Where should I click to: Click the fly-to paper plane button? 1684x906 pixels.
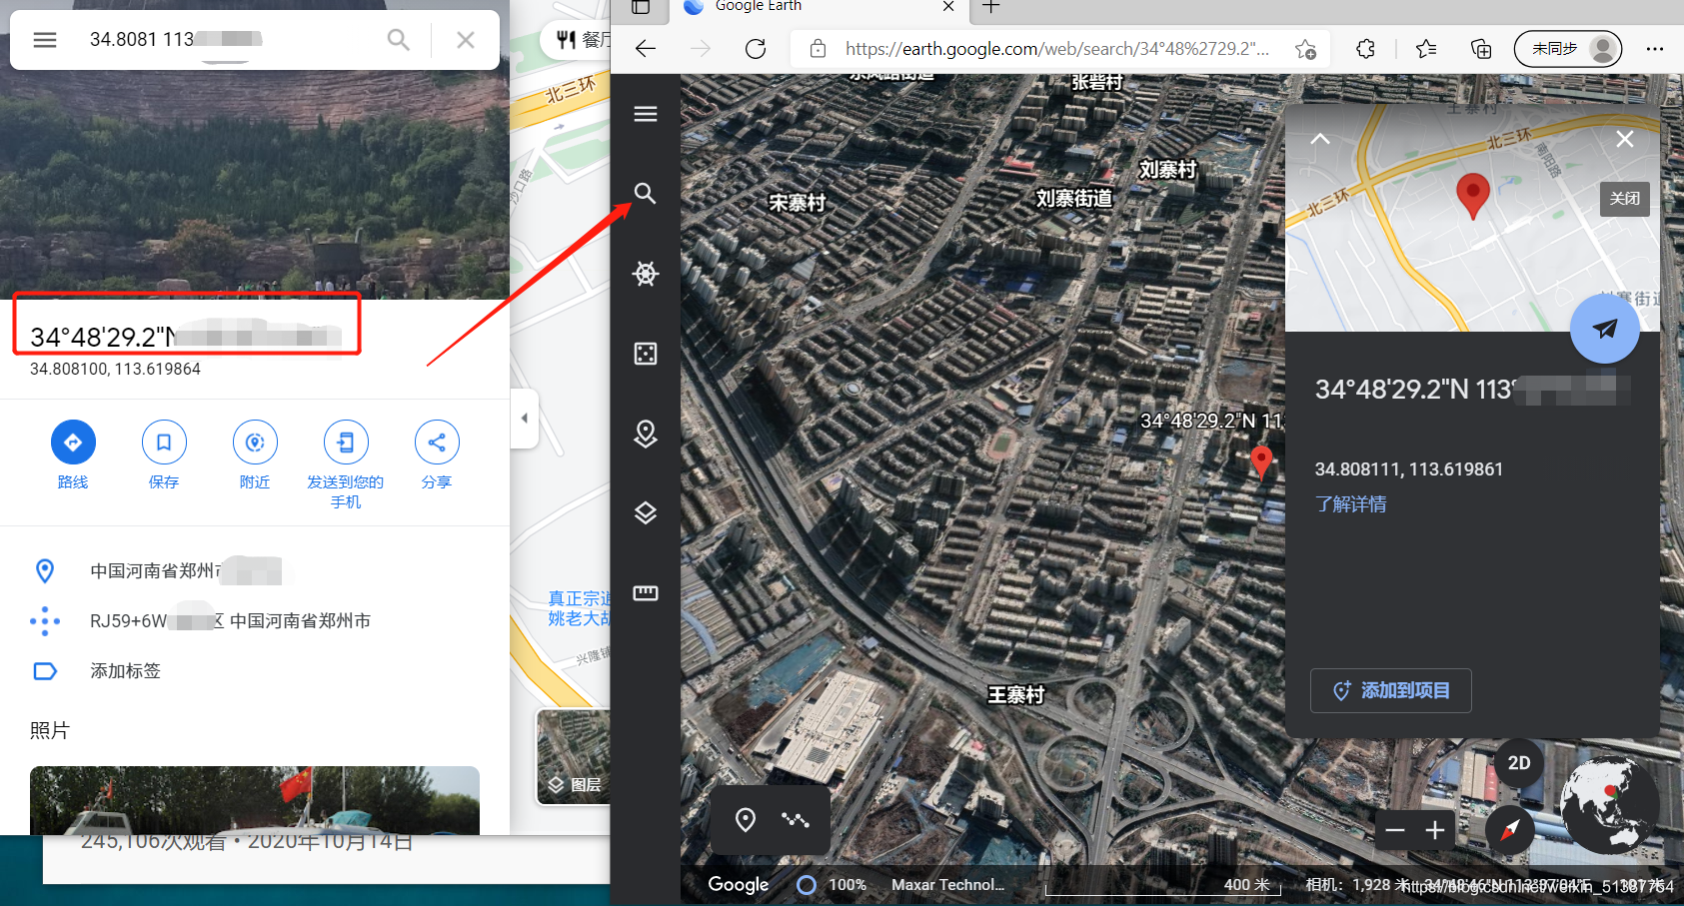[1605, 329]
